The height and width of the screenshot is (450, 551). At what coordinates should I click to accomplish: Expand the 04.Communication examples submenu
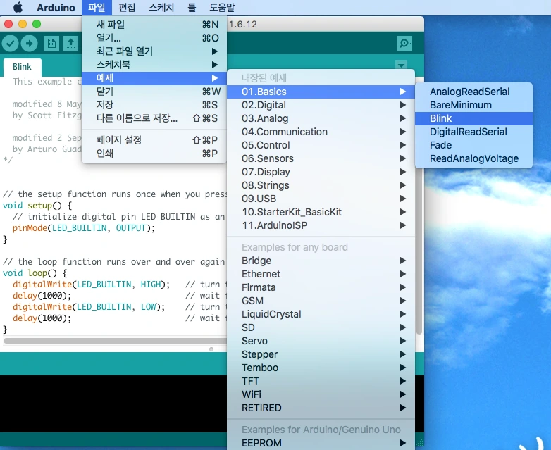point(321,132)
